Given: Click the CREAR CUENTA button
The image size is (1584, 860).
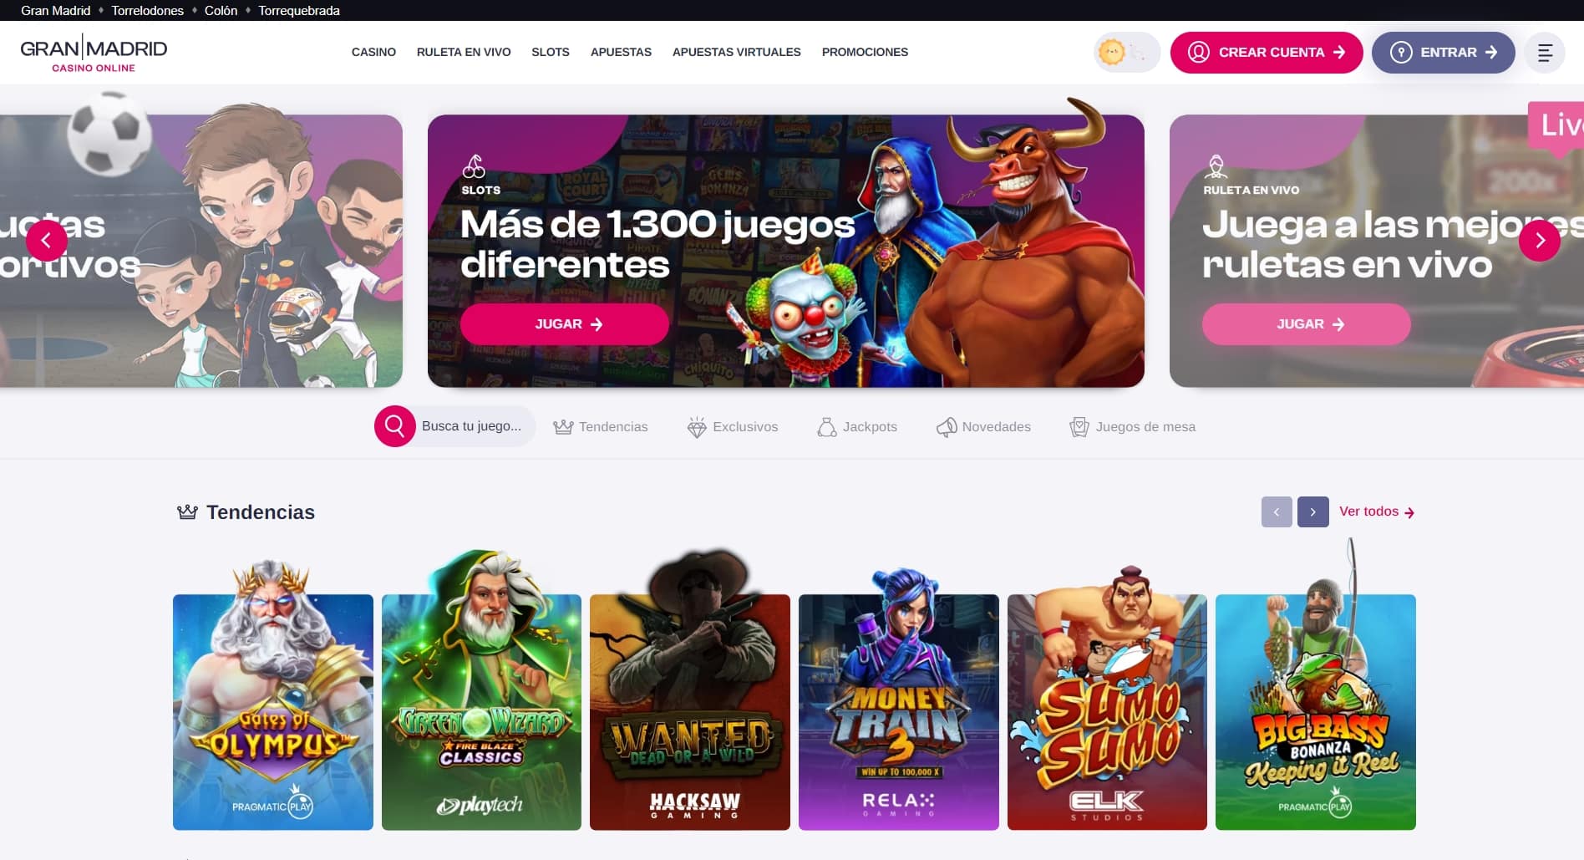Looking at the screenshot, I should pos(1267,52).
